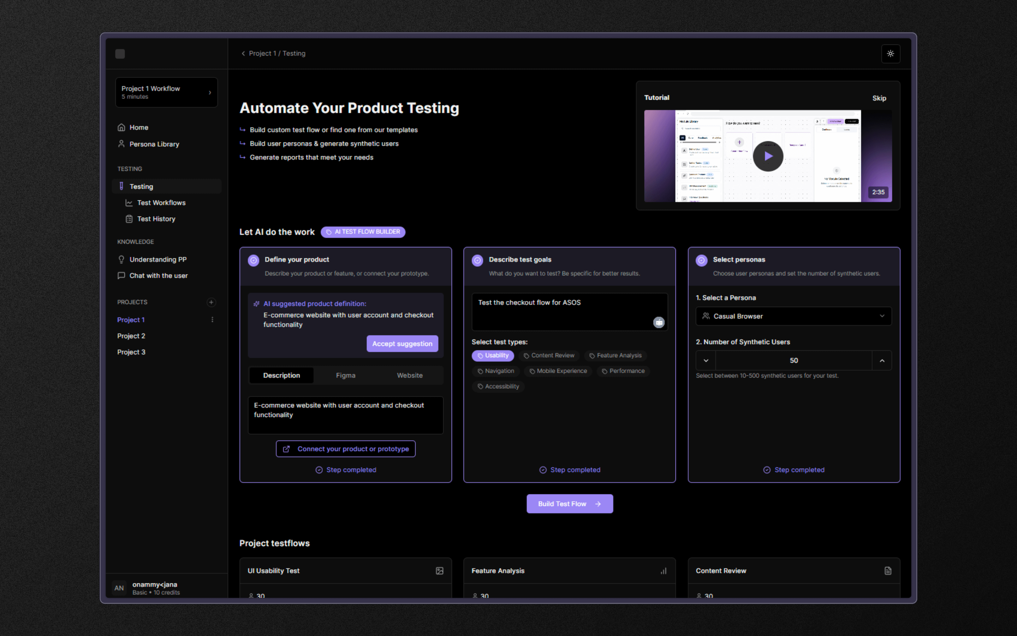Click 'Step completed' under Select personas
The width and height of the screenshot is (1017, 636).
pyautogui.click(x=793, y=470)
